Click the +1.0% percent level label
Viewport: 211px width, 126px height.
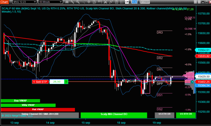tap(188, 49)
